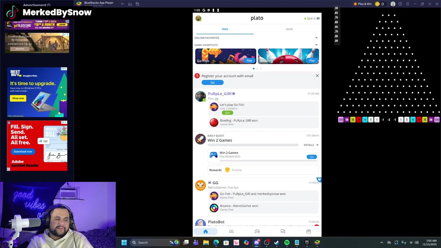Image resolution: width=441 pixels, height=248 pixels.
Task: Click the Luxury Redefined Oceanside ad
Action: [37, 43]
